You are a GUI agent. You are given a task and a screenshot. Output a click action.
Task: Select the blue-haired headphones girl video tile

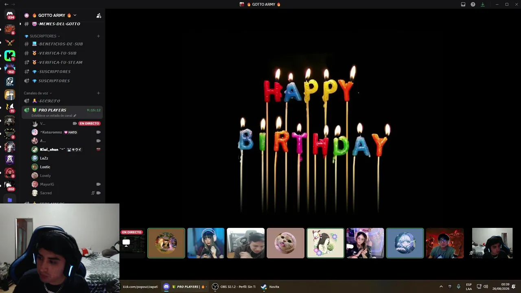point(206,243)
